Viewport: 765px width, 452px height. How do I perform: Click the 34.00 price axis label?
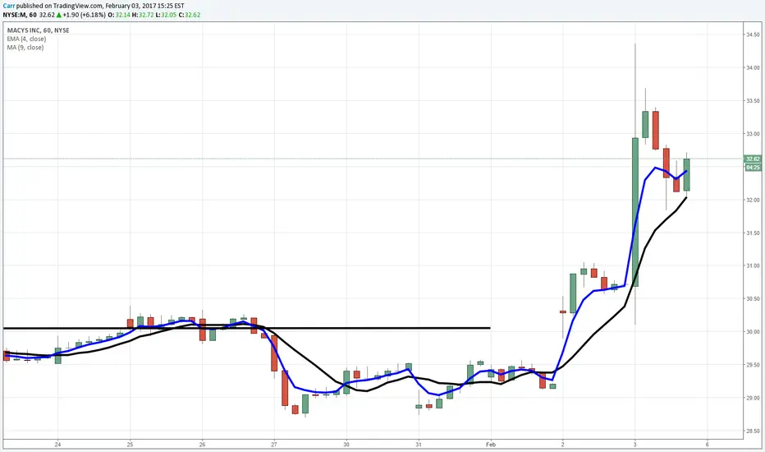(753, 68)
